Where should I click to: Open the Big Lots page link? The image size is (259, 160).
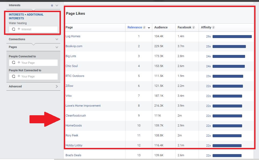[x=71, y=56]
